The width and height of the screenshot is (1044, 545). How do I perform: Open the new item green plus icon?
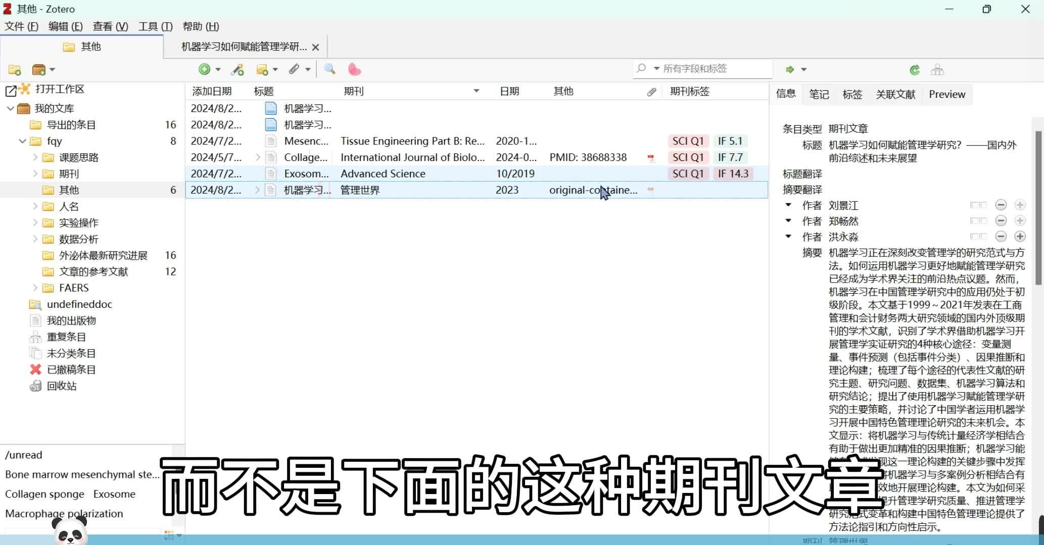[x=205, y=69]
